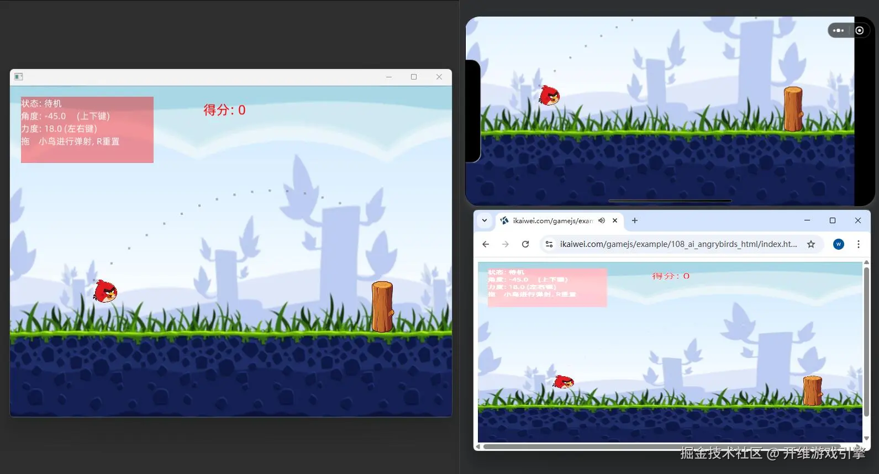Open the Chrome profile avatar menu
The height and width of the screenshot is (474, 879).
pyautogui.click(x=839, y=244)
